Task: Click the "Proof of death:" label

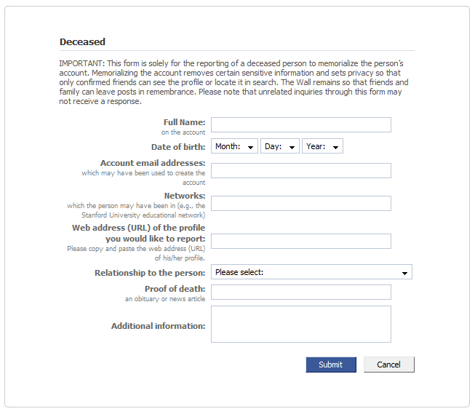Action: (175, 289)
